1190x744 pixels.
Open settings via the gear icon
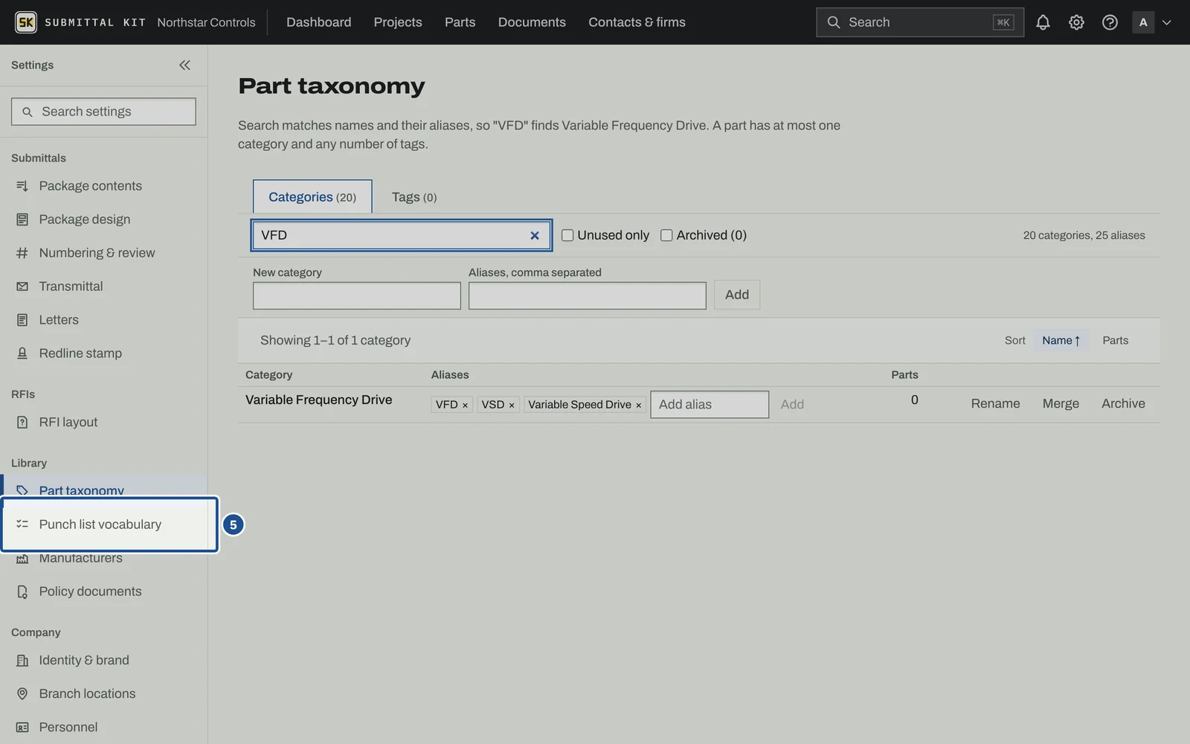tap(1076, 22)
